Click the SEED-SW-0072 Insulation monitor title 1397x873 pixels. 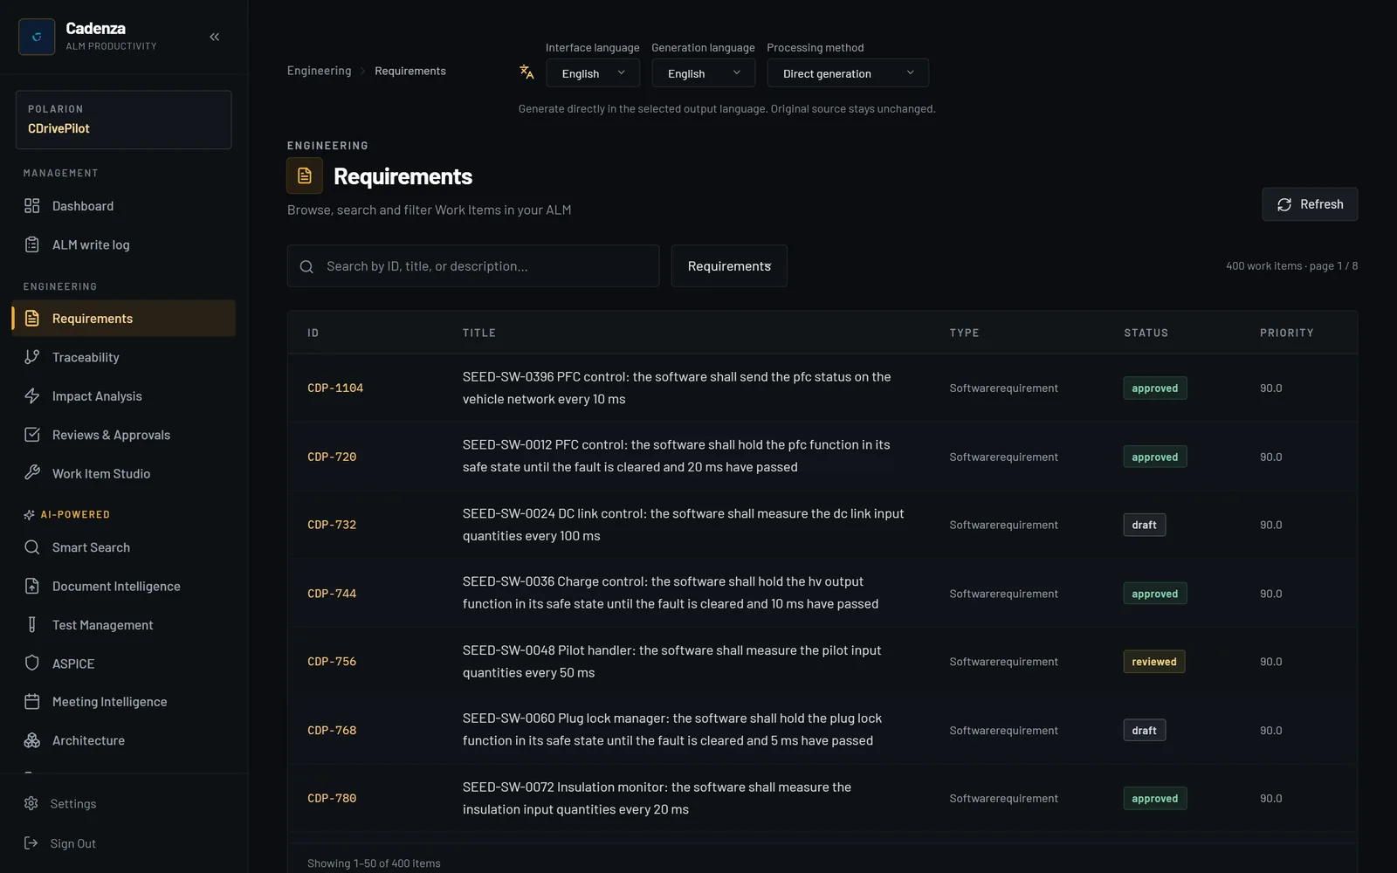[657, 798]
